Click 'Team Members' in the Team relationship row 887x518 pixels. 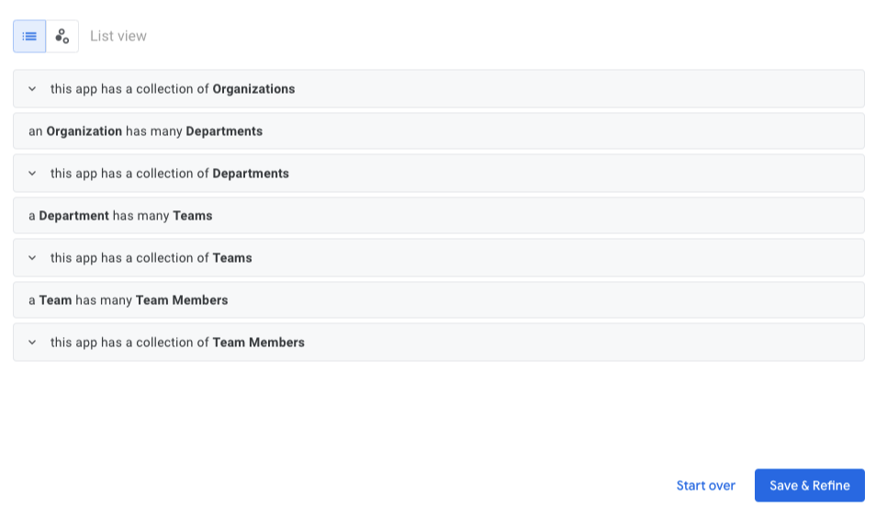click(182, 300)
